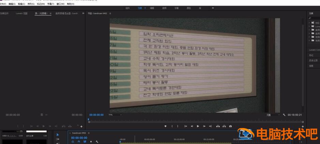Open the Lumetri Color collapsed panel
The height and width of the screenshot is (144, 320).
pyautogui.click(x=314, y=50)
